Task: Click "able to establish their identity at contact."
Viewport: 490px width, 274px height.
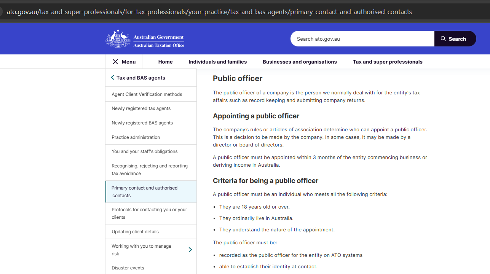Action: tap(268, 267)
